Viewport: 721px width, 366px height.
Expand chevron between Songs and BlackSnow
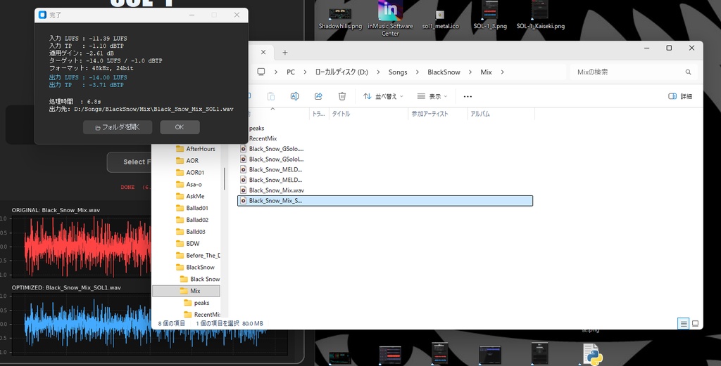point(418,72)
